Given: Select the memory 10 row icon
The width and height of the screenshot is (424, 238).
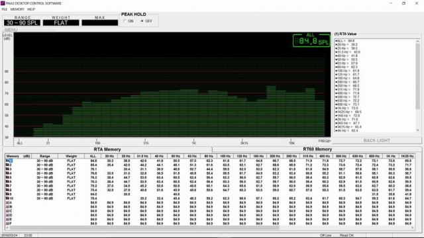Looking at the screenshot, I should tap(7, 198).
